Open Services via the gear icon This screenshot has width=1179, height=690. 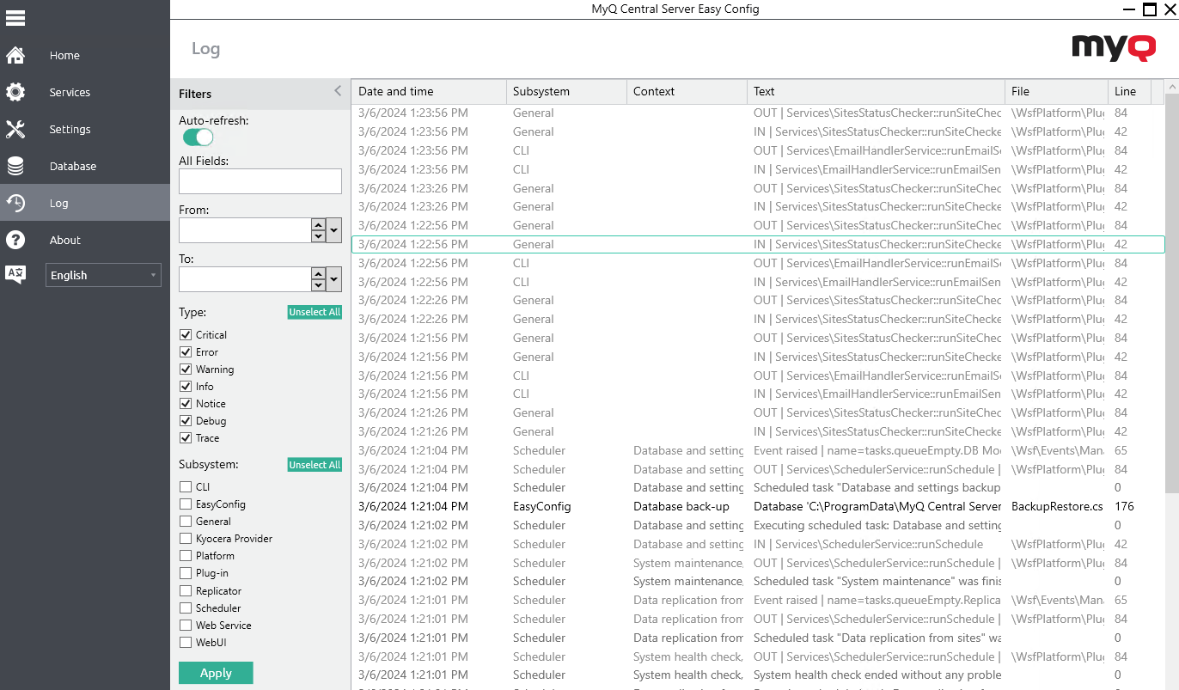[x=15, y=93]
